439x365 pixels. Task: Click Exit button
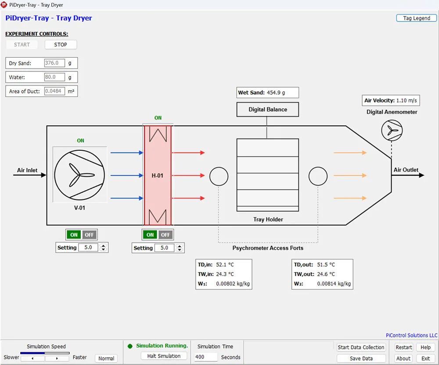coord(425,358)
